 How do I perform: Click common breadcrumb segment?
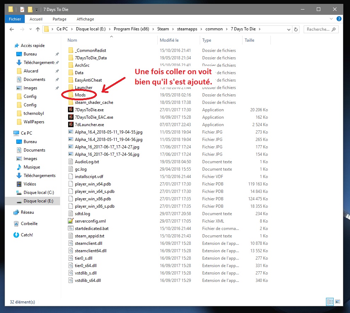214,29
